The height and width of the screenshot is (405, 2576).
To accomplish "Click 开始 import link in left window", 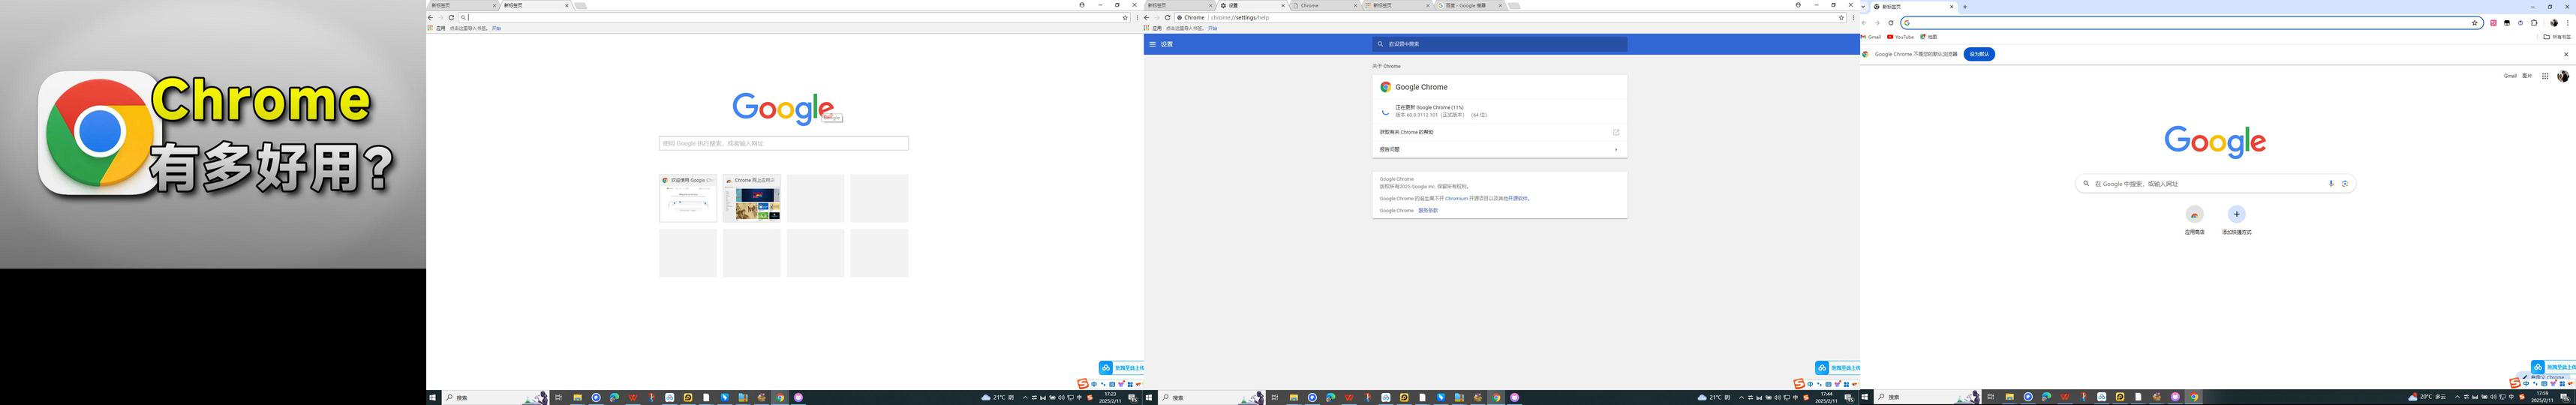I will 497,28.
